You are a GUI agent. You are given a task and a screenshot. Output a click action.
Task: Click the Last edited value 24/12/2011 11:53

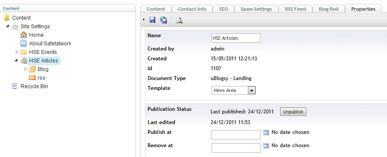click(x=231, y=122)
